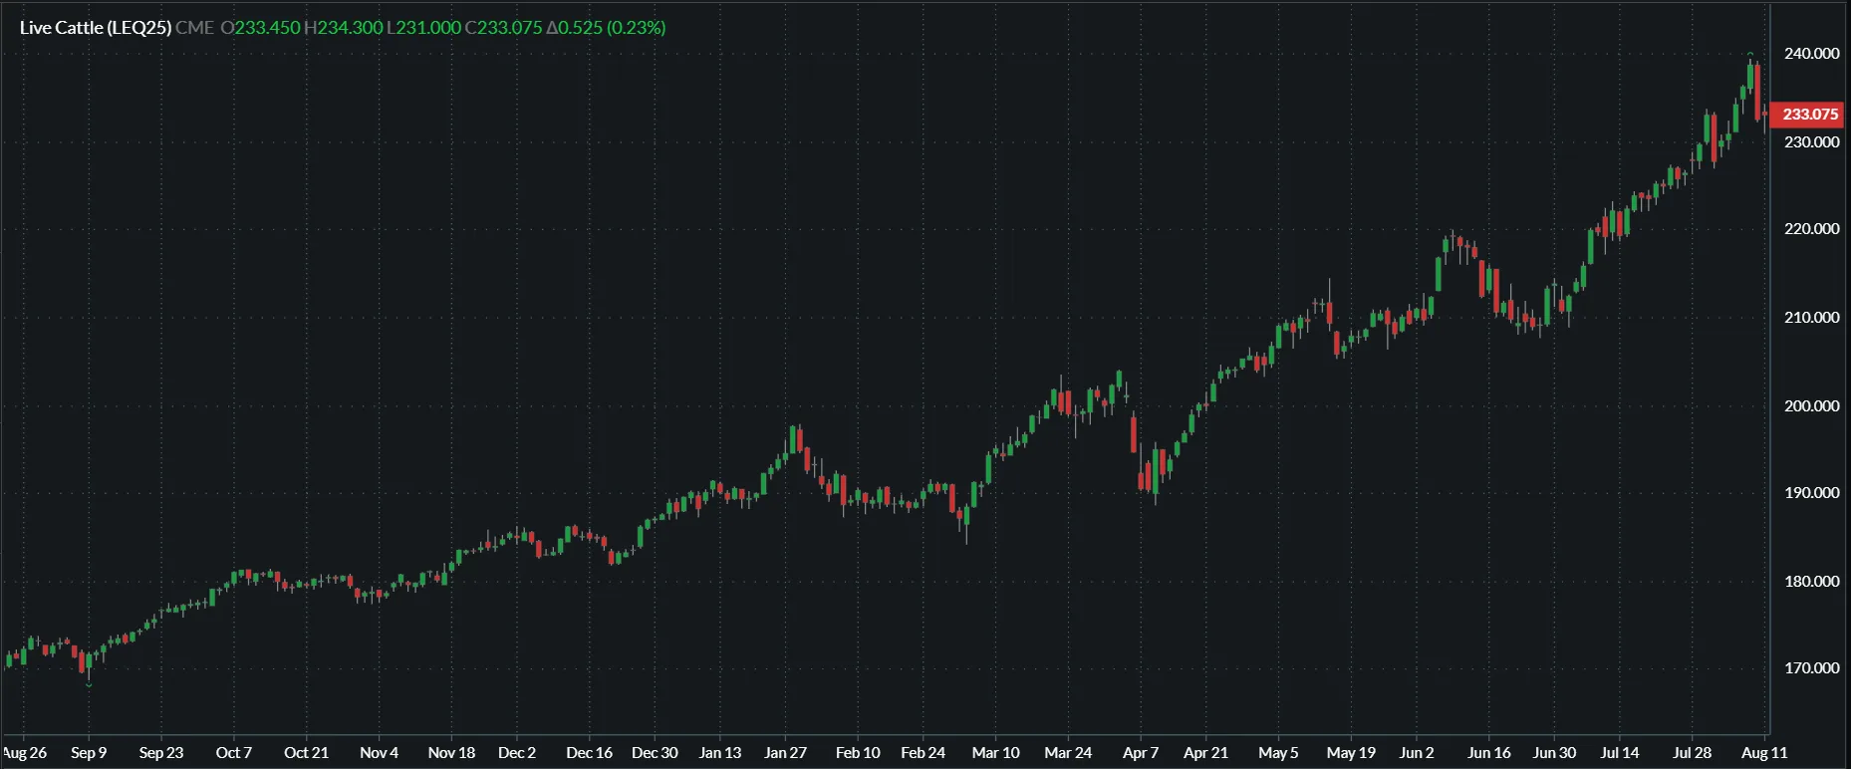Select the open value O233.450
1851x769 pixels.
click(x=260, y=28)
